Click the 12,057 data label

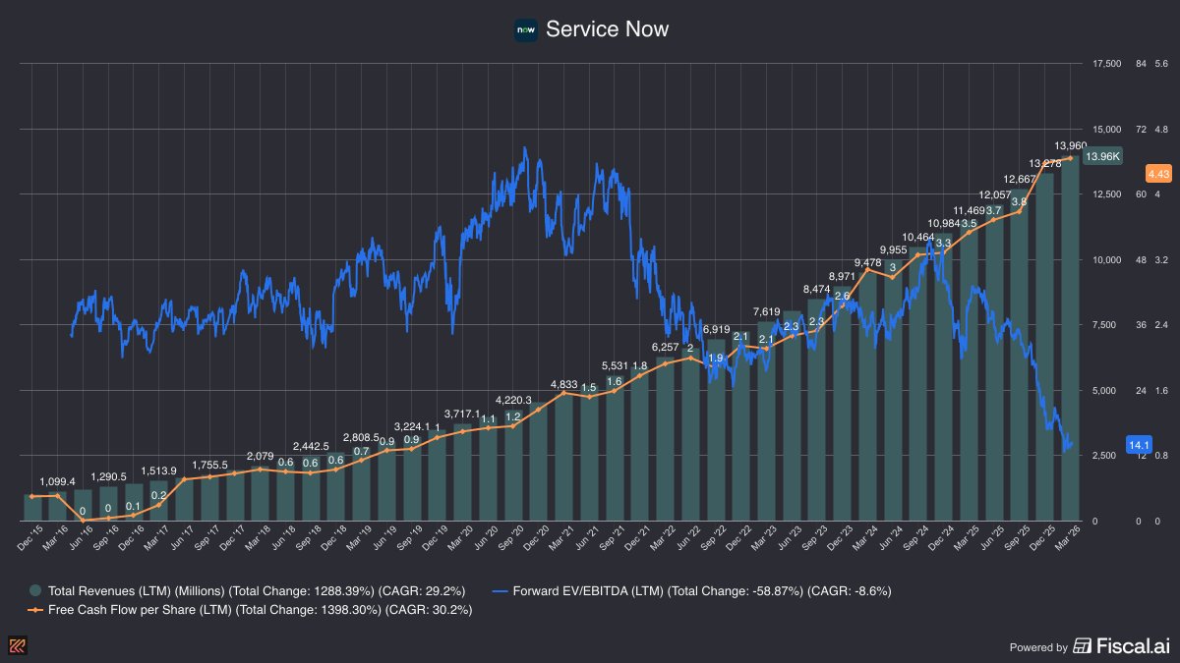(x=994, y=194)
